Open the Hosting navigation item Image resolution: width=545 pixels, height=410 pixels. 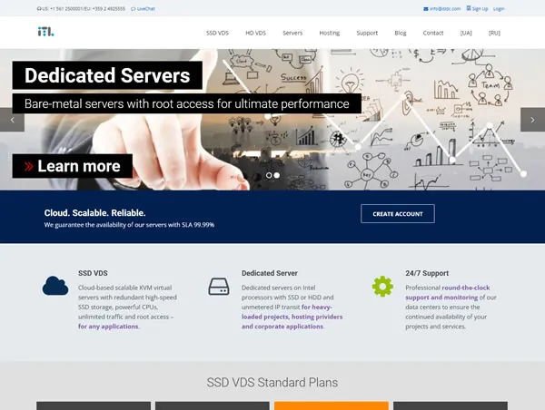click(x=330, y=33)
